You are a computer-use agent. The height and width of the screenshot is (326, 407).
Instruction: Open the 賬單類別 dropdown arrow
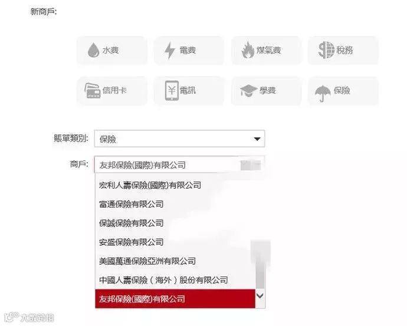point(257,139)
